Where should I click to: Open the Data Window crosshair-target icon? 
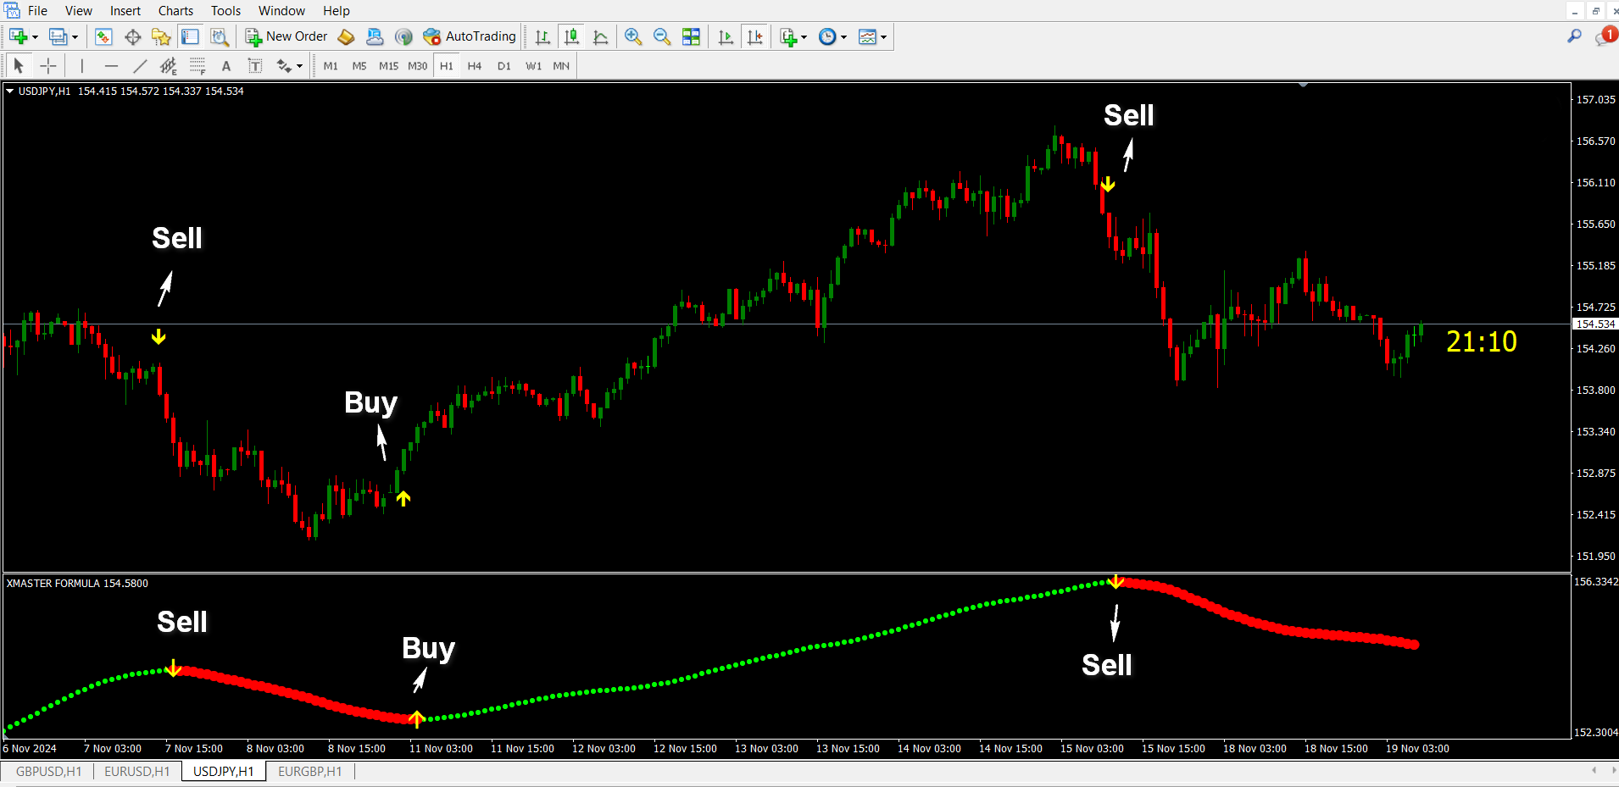132,36
